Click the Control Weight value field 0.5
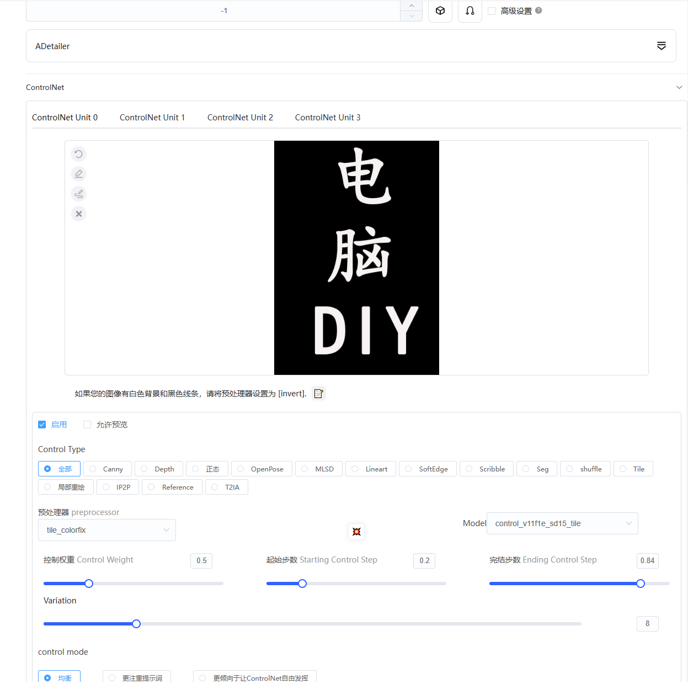Image resolution: width=688 pixels, height=684 pixels. 201,560
